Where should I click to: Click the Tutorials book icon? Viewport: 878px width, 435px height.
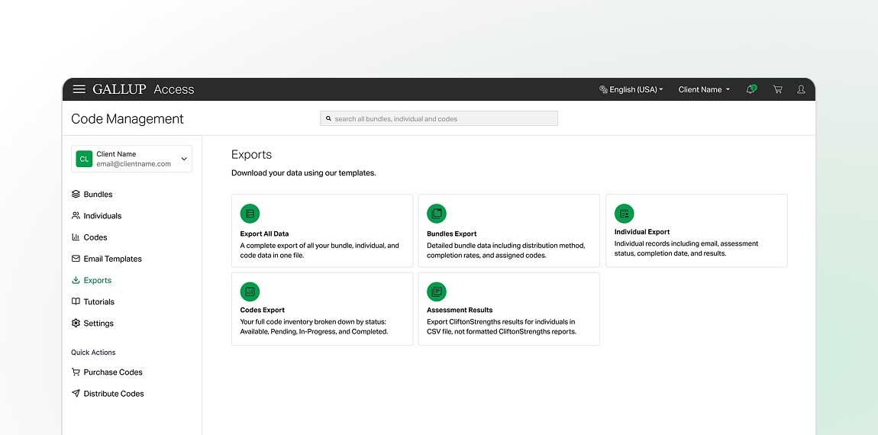(x=76, y=301)
